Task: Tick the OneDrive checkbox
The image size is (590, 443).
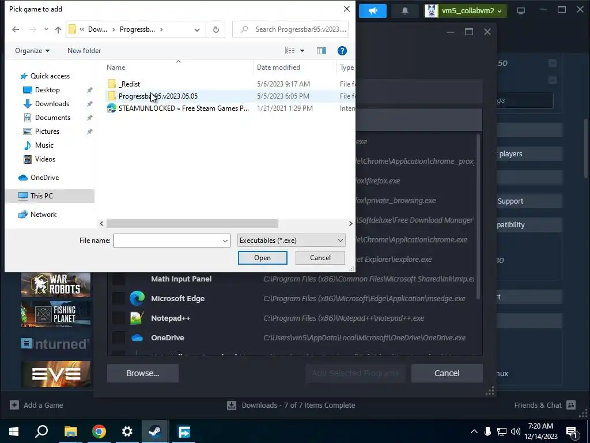Action: 119,337
